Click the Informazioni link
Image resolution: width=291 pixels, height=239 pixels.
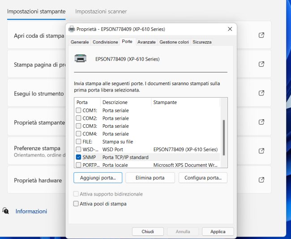coord(31,211)
